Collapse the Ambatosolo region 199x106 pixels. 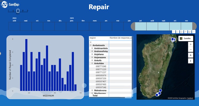click(91, 45)
